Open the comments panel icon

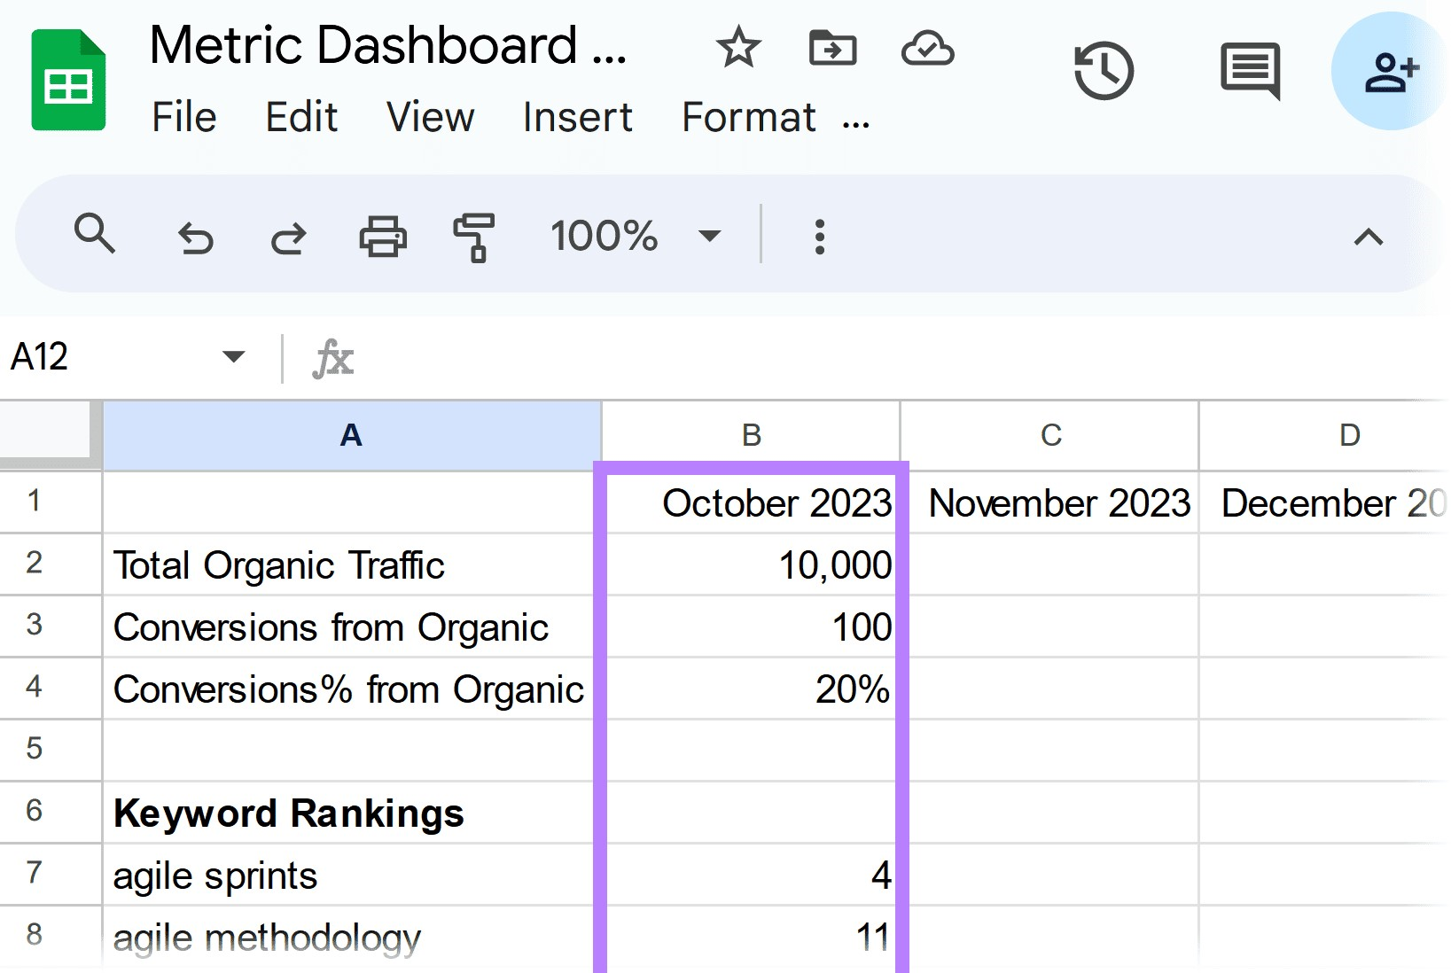click(x=1250, y=70)
